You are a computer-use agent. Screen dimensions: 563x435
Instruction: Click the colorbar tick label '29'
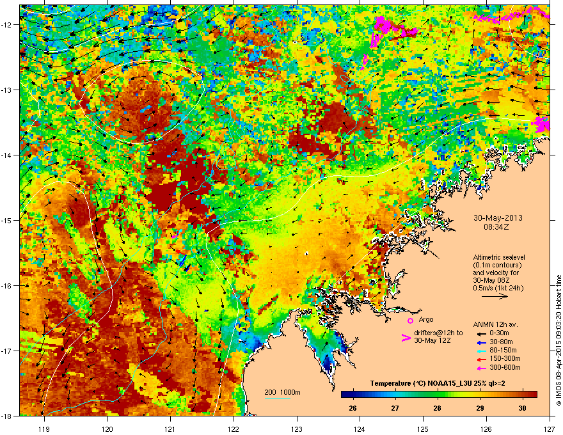coord(480,408)
